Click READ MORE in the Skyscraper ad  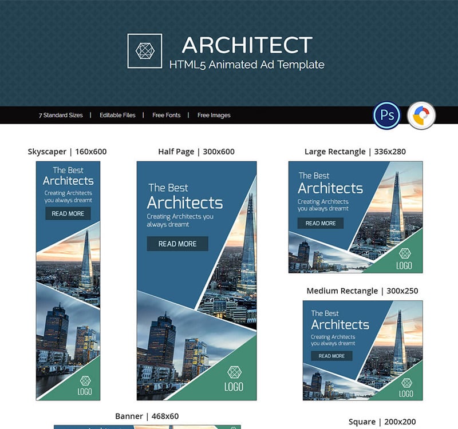68,213
